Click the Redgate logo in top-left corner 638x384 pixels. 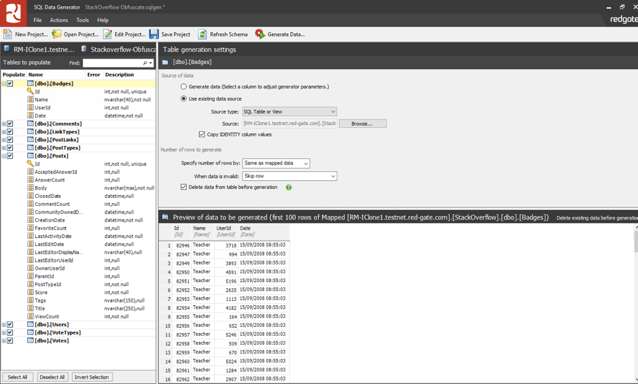(14, 13)
